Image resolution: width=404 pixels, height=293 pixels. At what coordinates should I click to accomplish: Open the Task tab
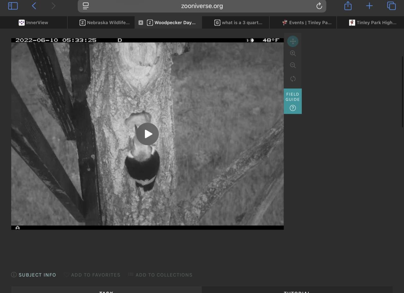pyautogui.click(x=106, y=290)
